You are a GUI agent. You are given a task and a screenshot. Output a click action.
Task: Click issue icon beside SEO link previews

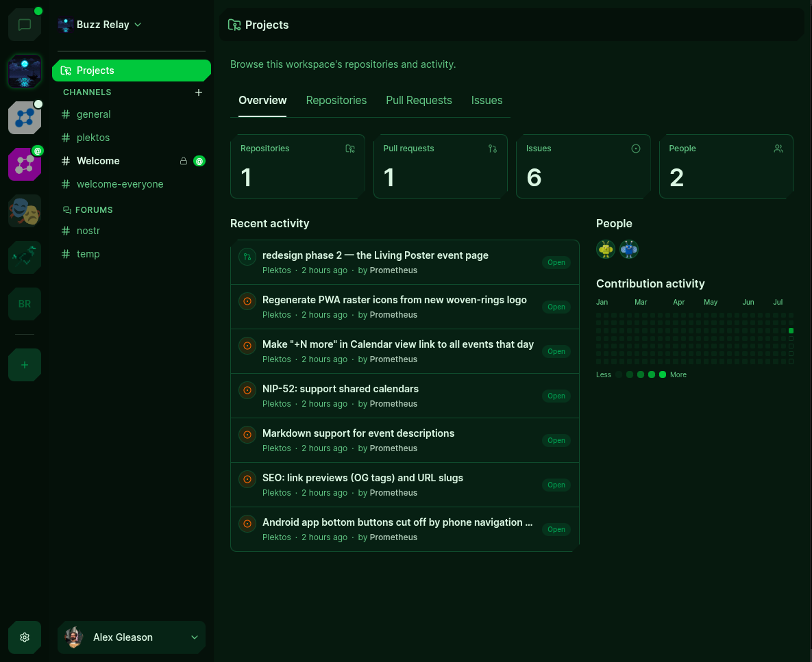[247, 479]
